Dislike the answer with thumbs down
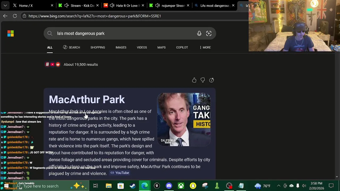The height and width of the screenshot is (191, 340). pos(203,80)
